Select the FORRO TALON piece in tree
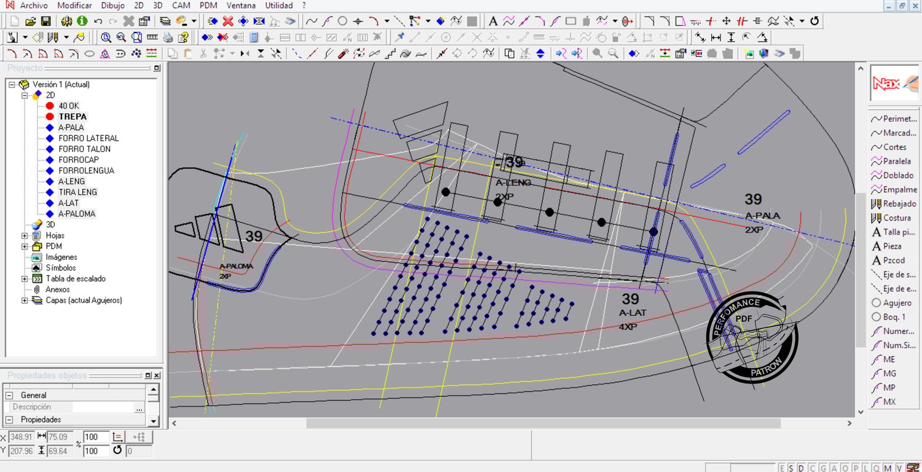The width and height of the screenshot is (922, 472). tap(84, 149)
